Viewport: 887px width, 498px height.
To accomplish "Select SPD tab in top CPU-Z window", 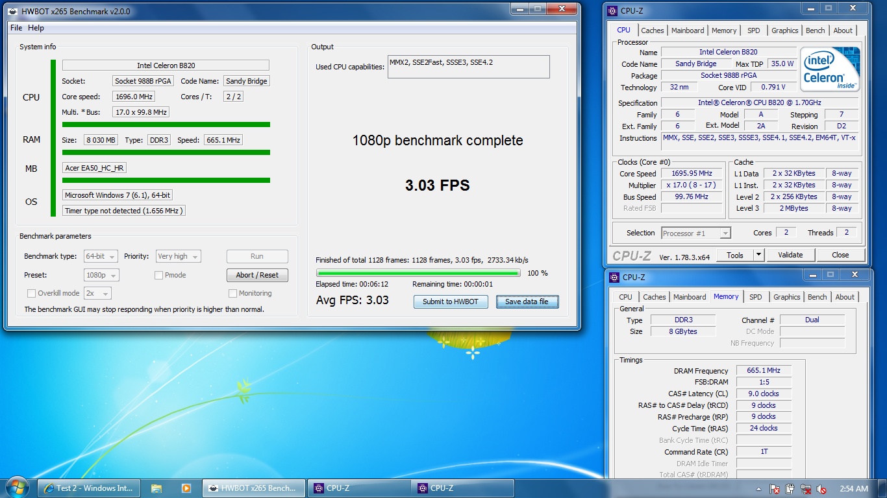I will pyautogui.click(x=753, y=30).
